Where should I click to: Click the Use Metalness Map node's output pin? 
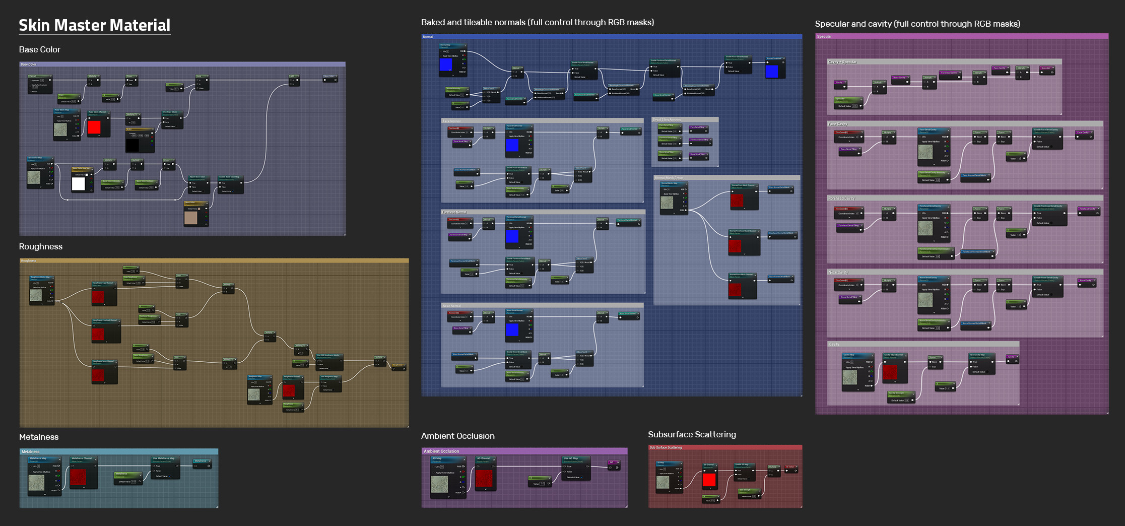(x=177, y=466)
